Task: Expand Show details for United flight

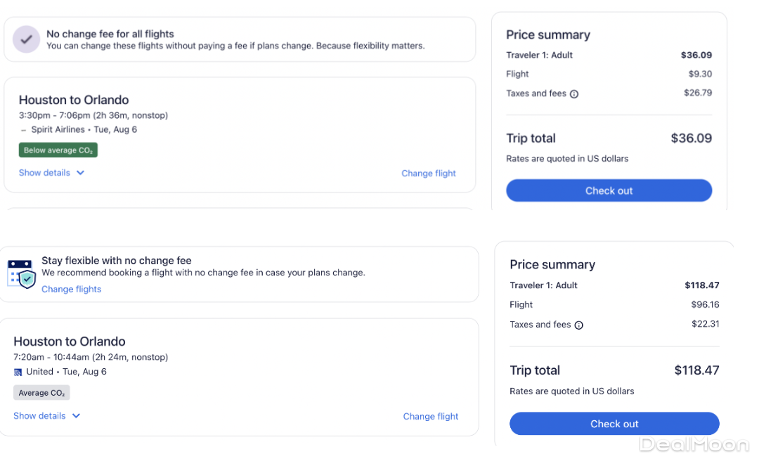Action: coord(39,416)
